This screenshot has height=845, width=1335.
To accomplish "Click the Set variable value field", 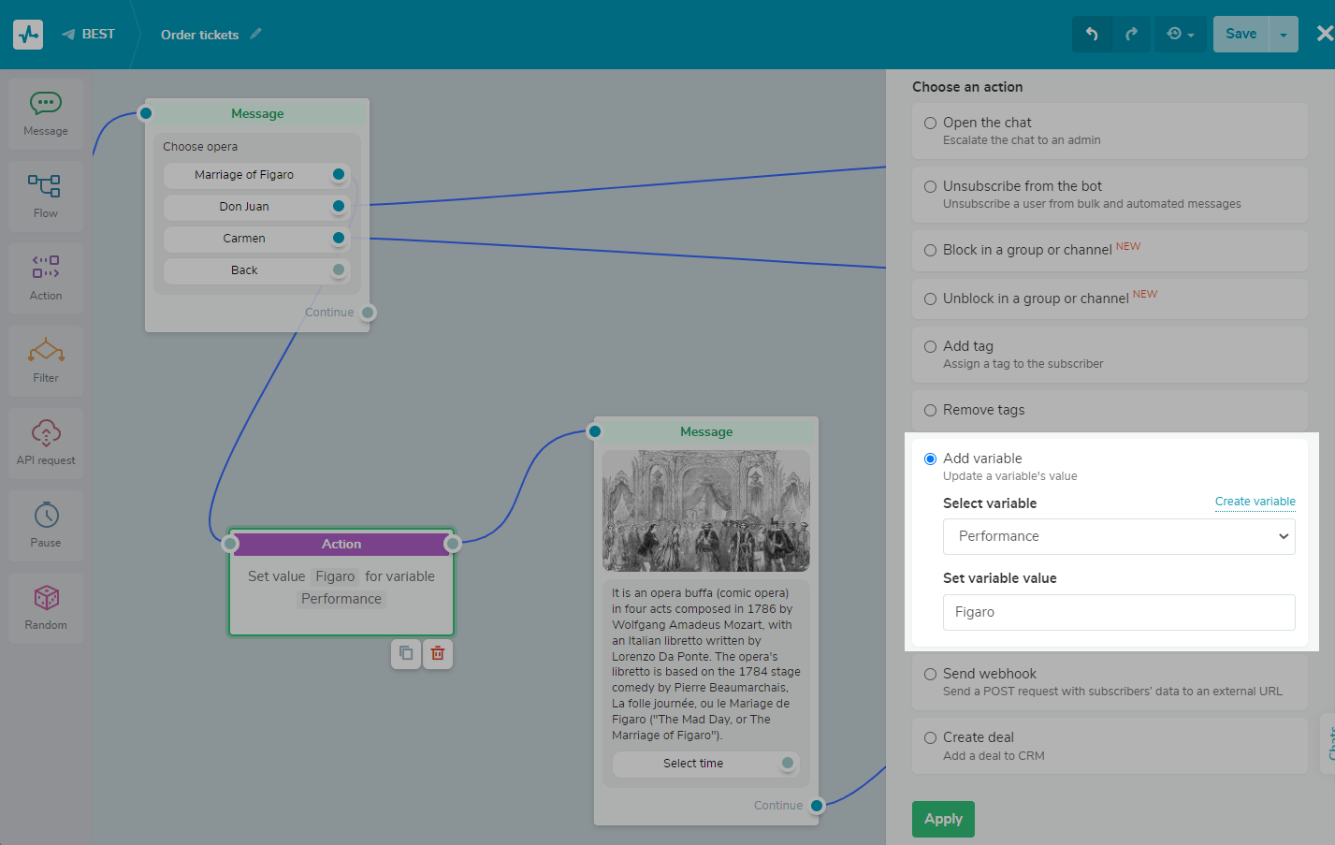I will click(1118, 612).
